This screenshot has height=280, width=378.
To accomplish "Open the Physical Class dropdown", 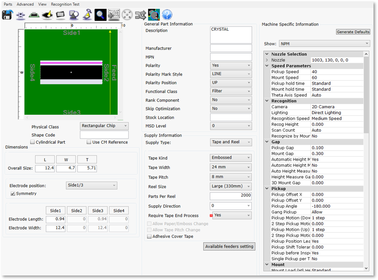I will pos(104,126).
